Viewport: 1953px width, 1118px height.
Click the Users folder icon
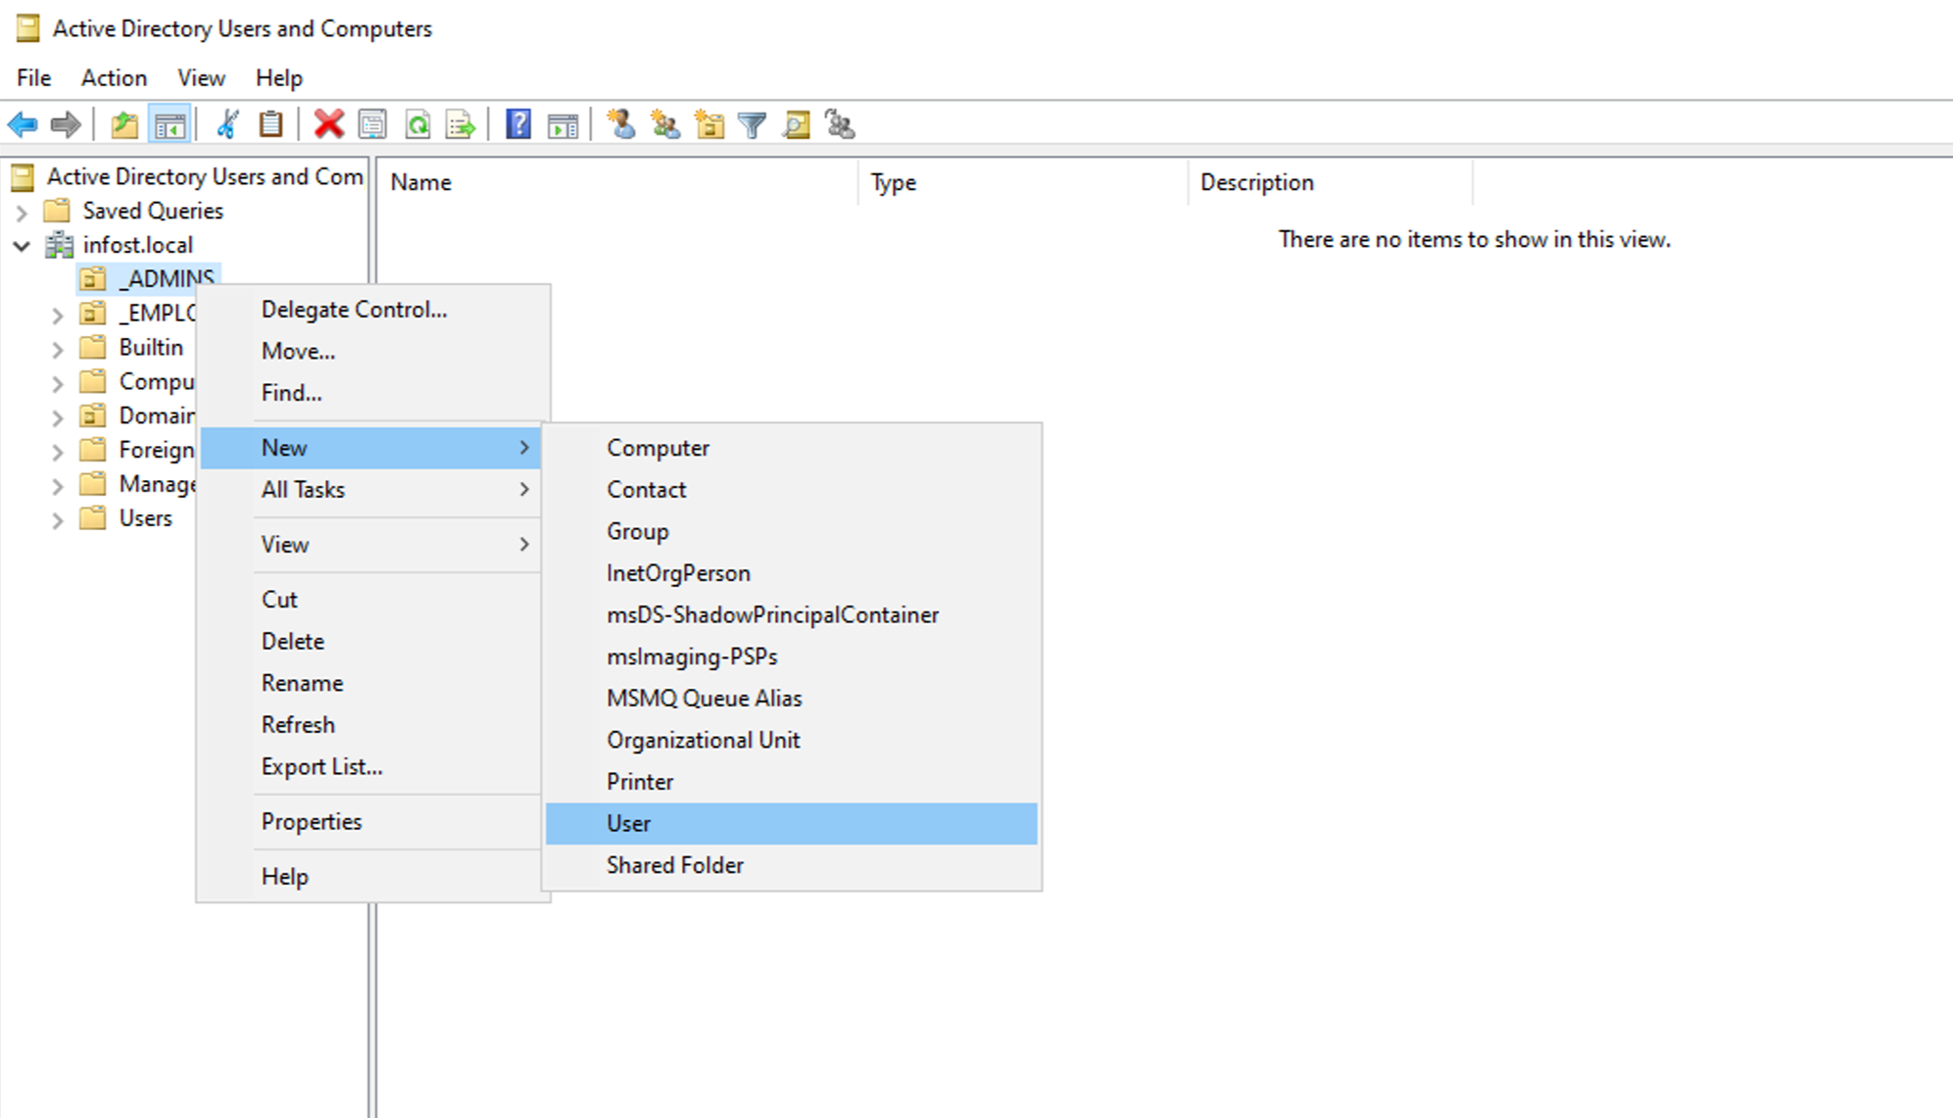[93, 517]
